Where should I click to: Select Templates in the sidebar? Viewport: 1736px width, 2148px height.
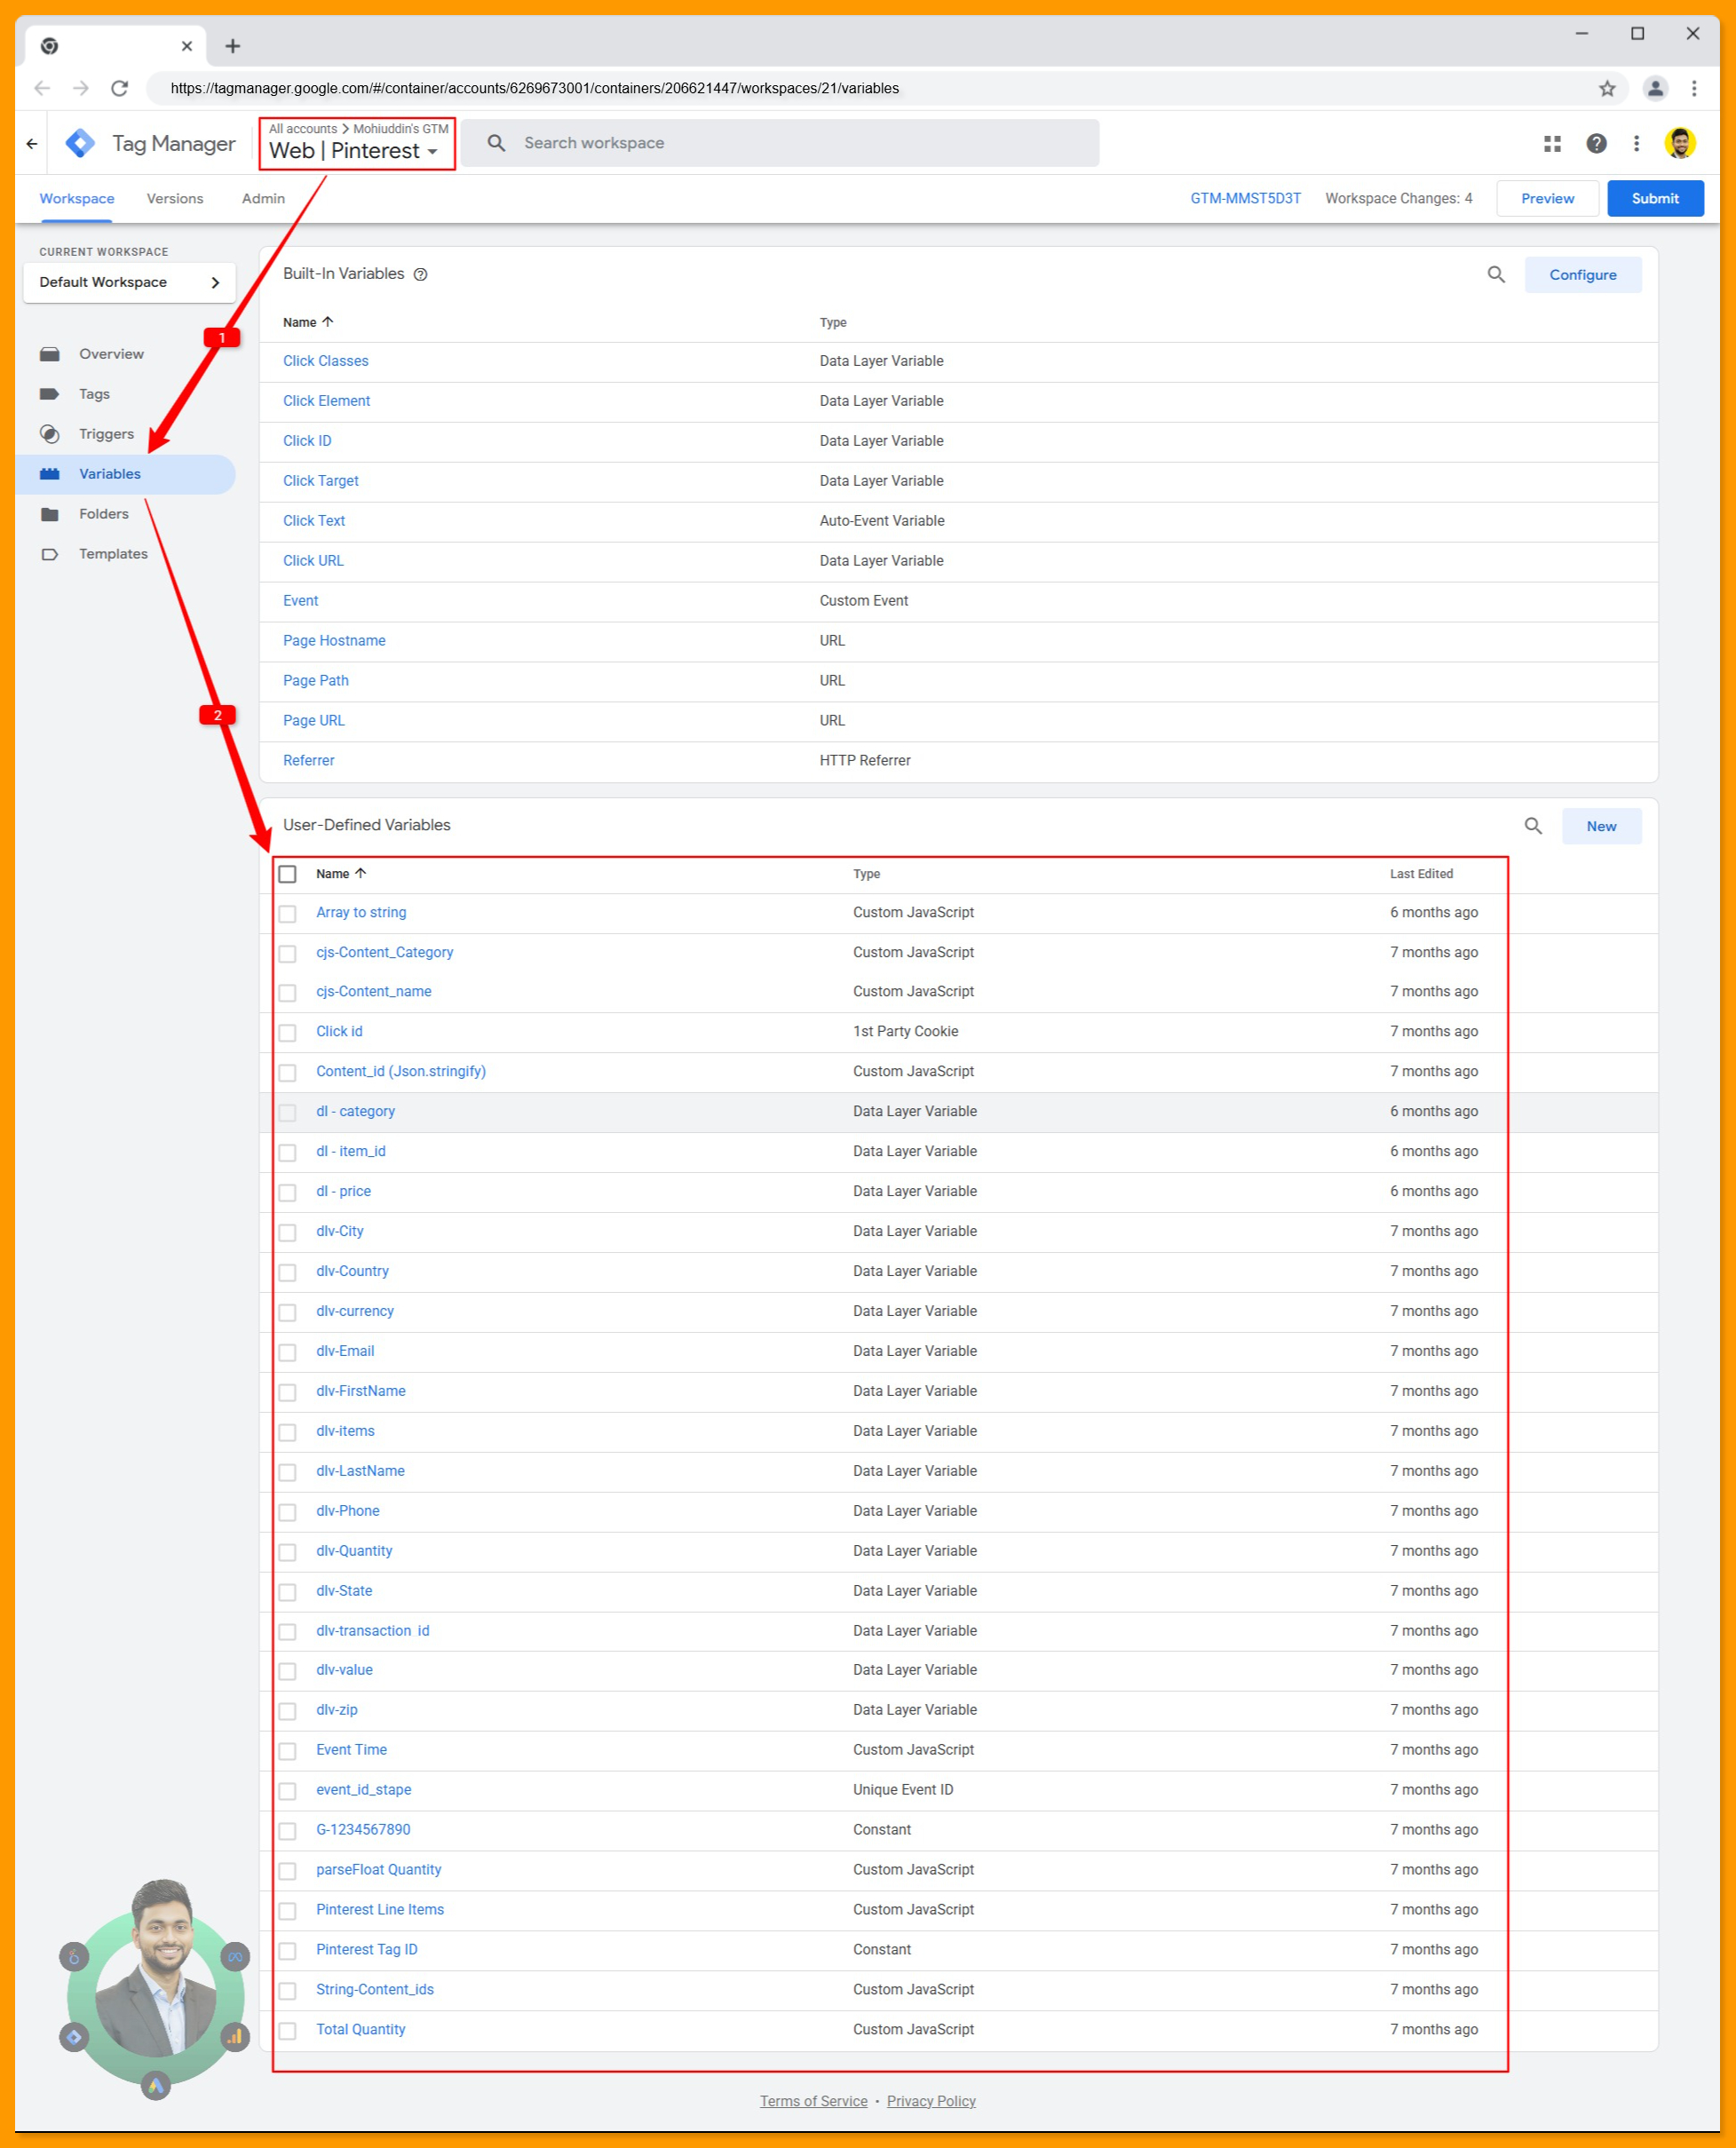pos(113,553)
